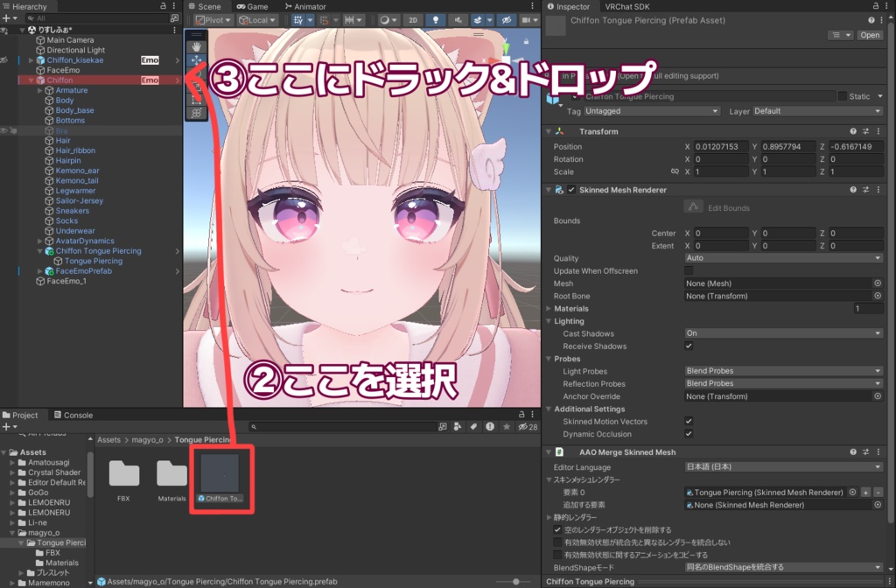Toggle Receive Shadows checkbox
This screenshot has height=588, width=896.
tap(689, 346)
